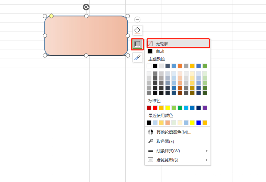Pick black in recently used colors
This screenshot has width=266, height=182.
pyautogui.click(x=149, y=123)
